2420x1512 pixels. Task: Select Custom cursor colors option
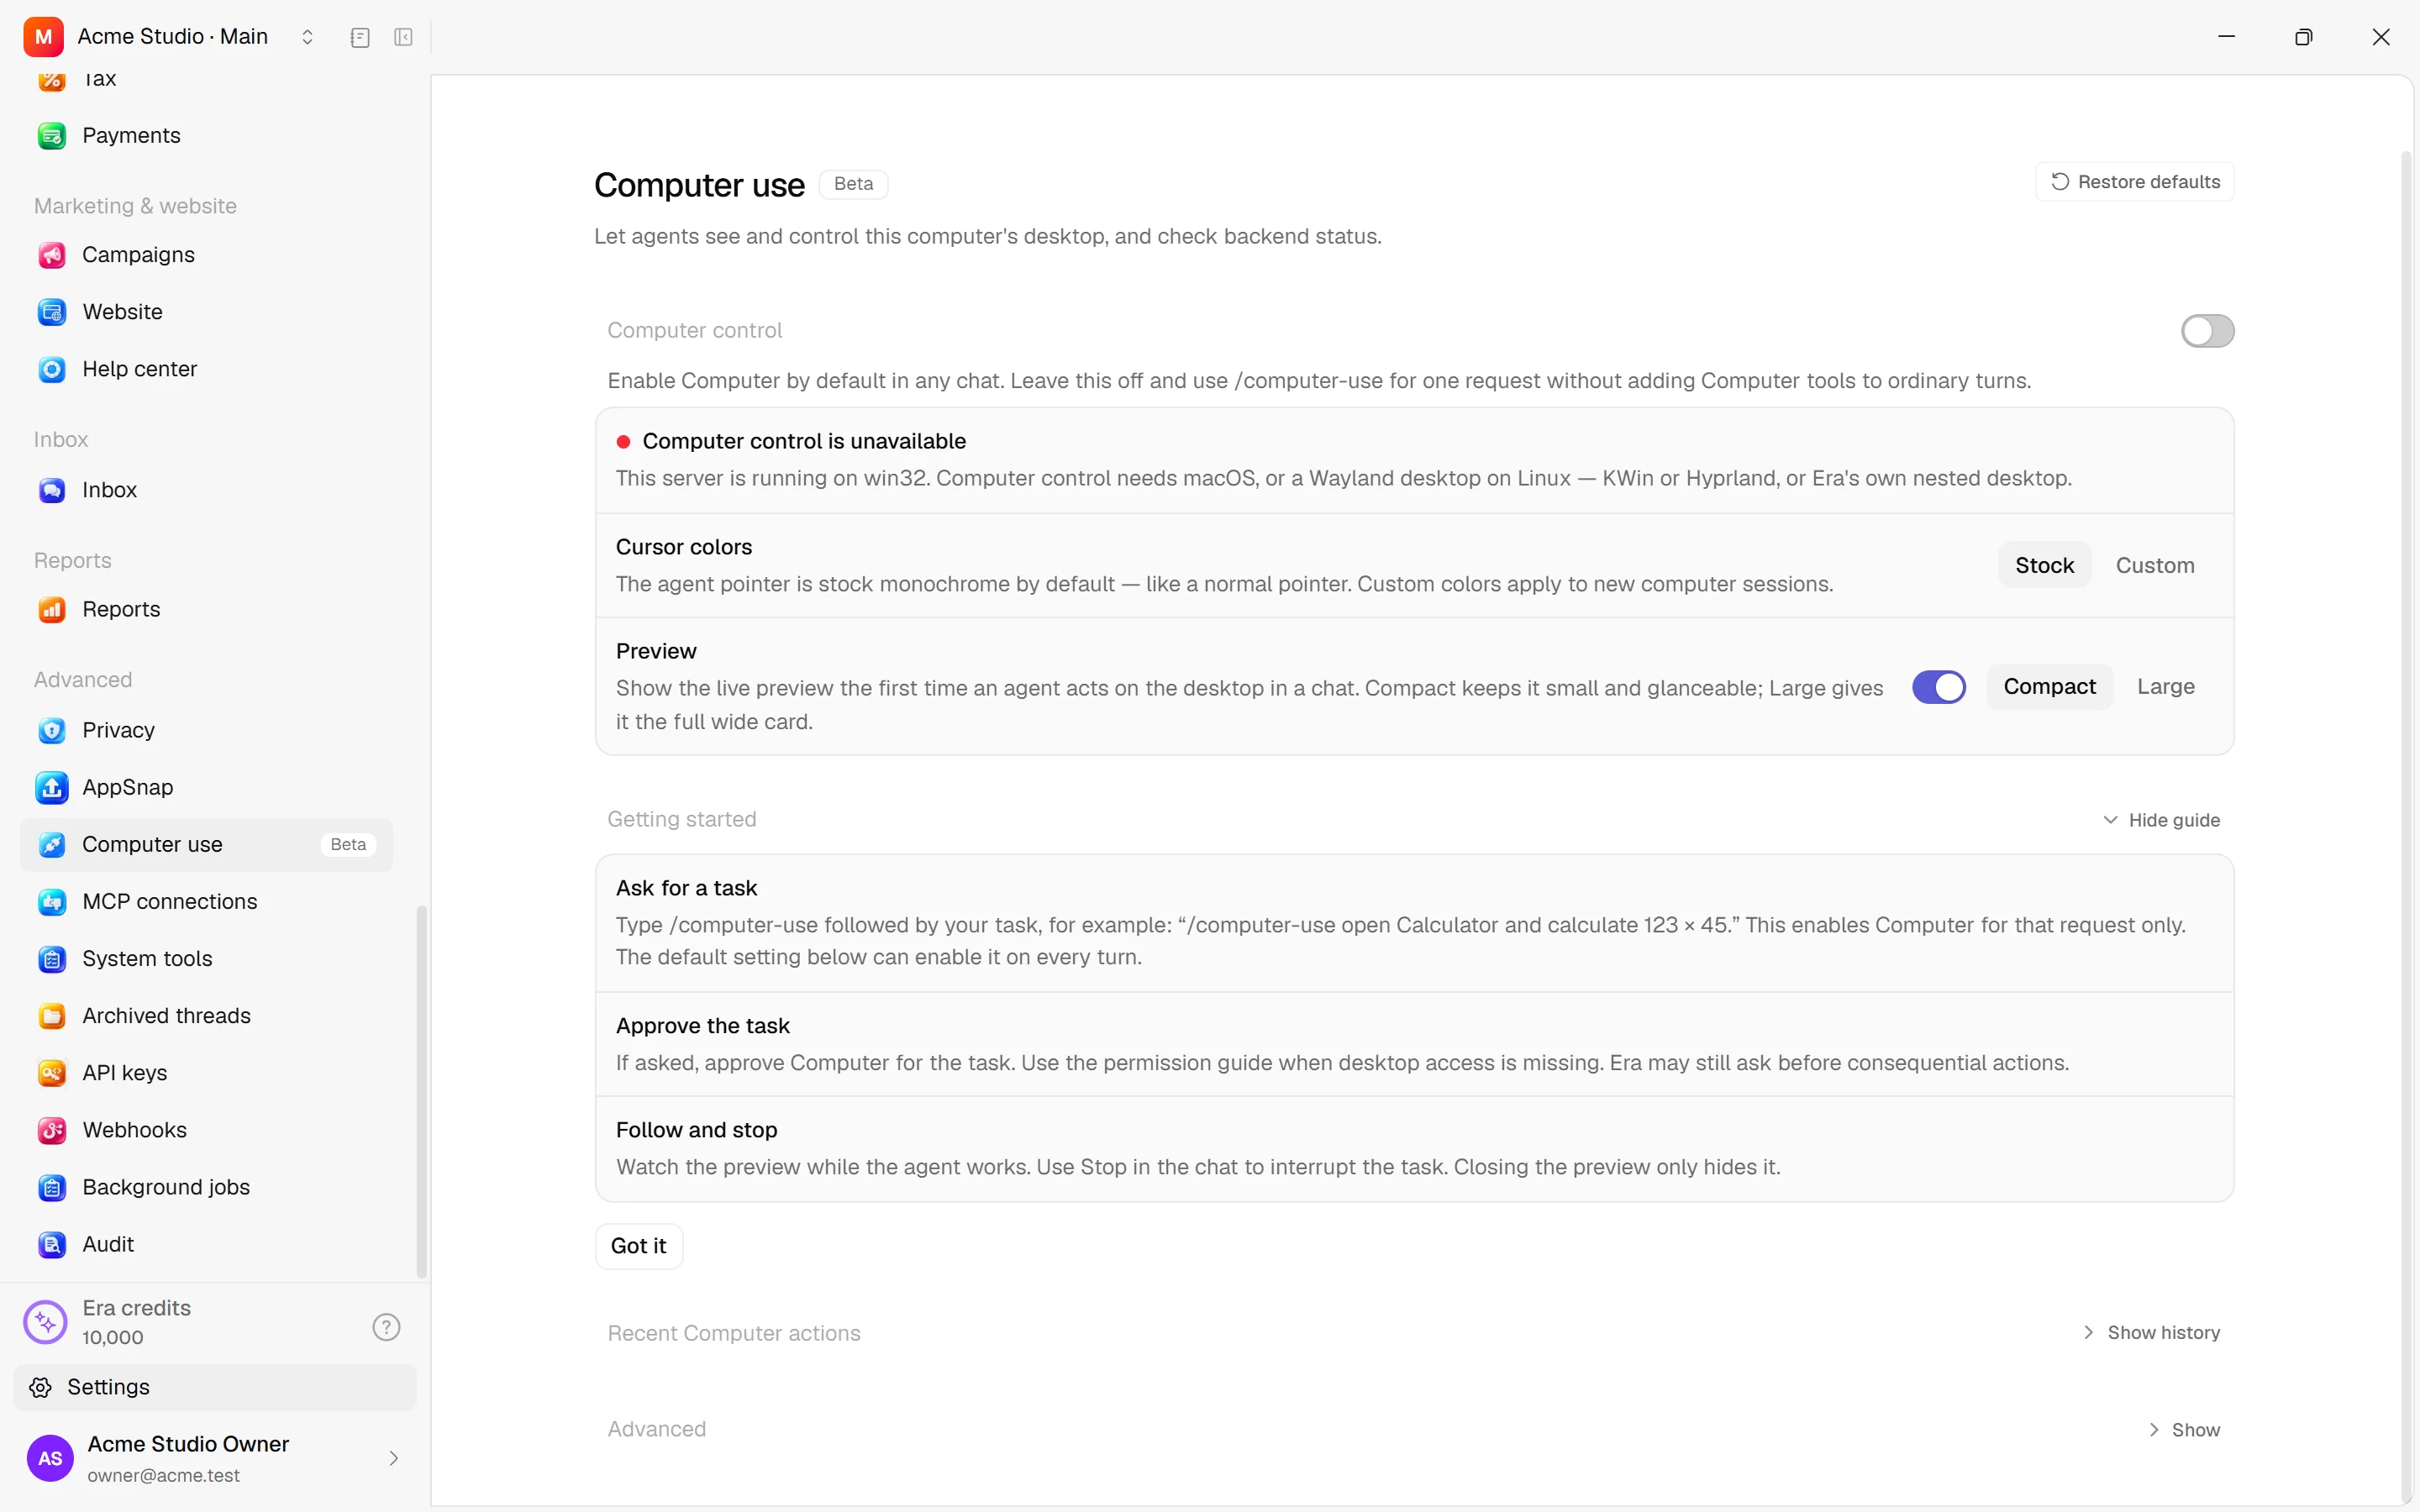coord(2155,565)
